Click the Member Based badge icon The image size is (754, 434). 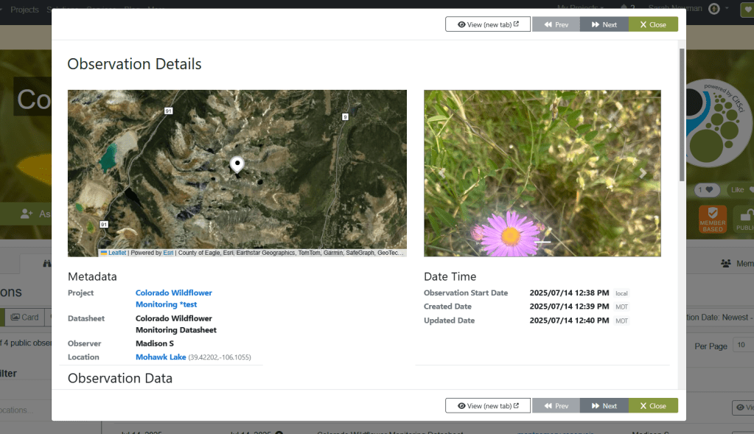pos(713,219)
